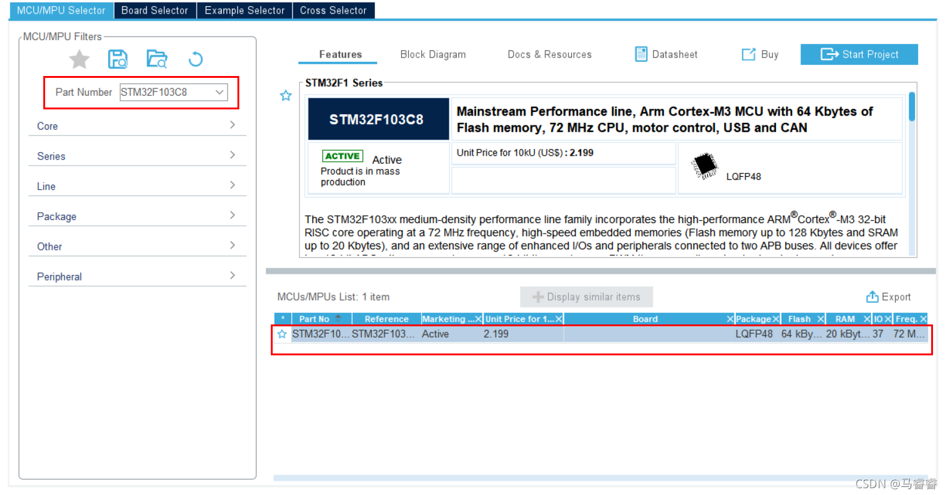Expand the Series filter section
The image size is (946, 495).
point(137,156)
